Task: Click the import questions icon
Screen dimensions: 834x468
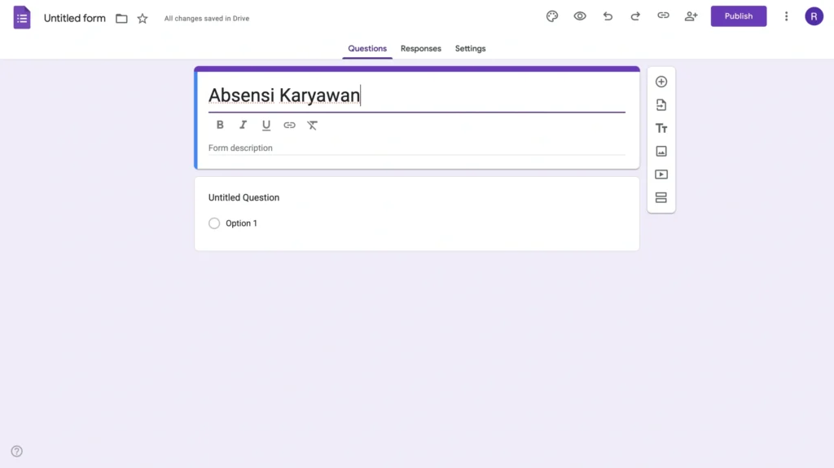Action: coord(661,105)
